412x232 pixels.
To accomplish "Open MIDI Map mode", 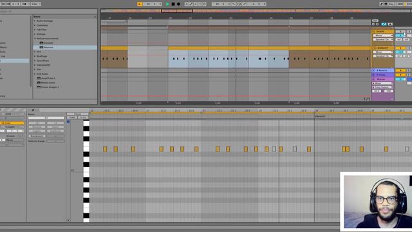I will 400,4.
